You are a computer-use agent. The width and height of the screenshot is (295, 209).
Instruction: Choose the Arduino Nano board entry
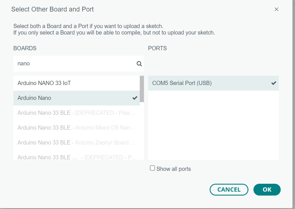35,98
